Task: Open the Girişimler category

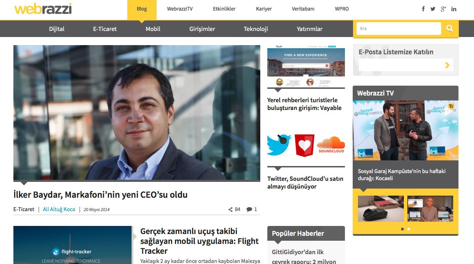Action: pos(202,29)
